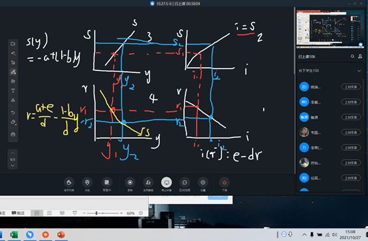
Task: Open Excel from the taskbar
Action: [13, 234]
